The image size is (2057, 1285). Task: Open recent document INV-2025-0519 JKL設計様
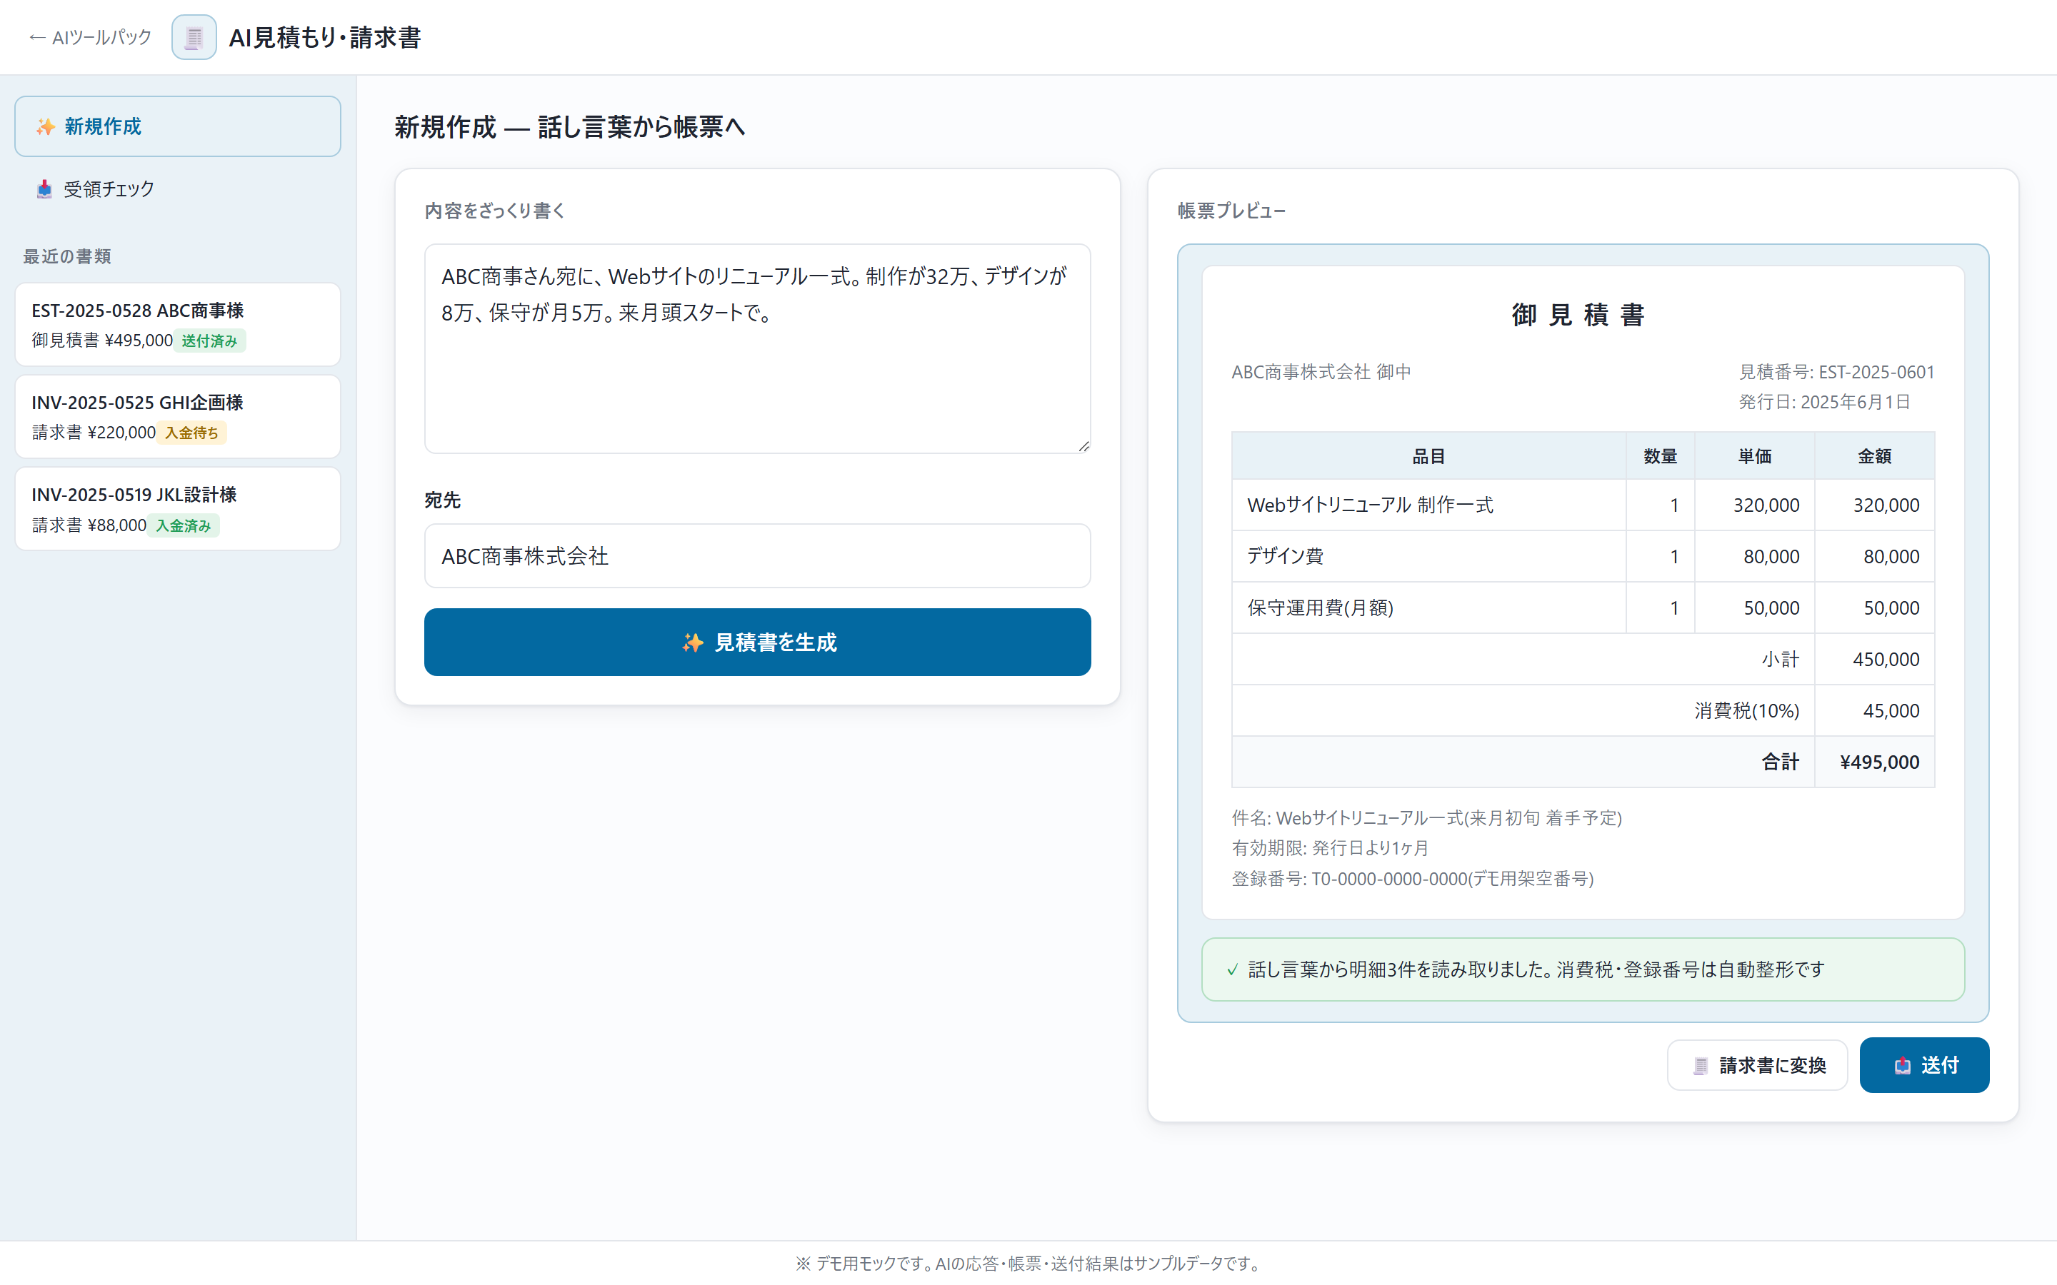(x=178, y=509)
